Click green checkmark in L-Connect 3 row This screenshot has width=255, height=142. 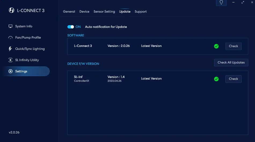pos(216,46)
